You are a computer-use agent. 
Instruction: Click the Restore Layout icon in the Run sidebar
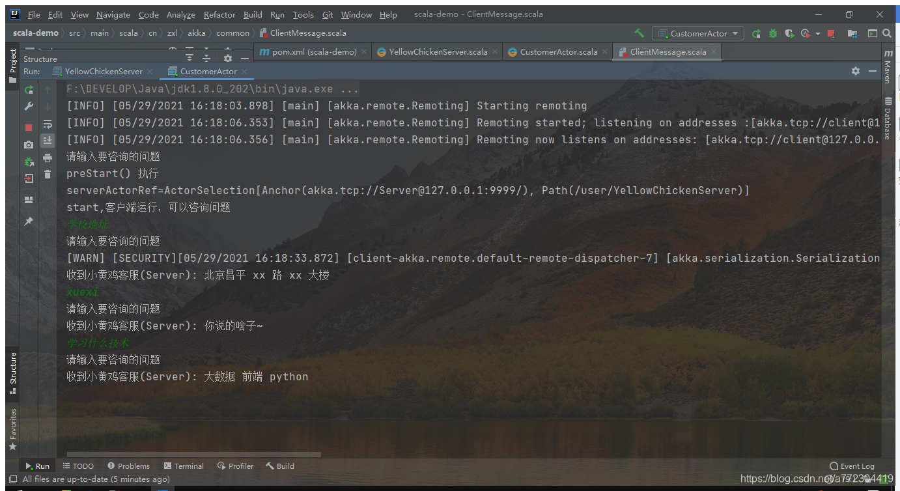29,200
